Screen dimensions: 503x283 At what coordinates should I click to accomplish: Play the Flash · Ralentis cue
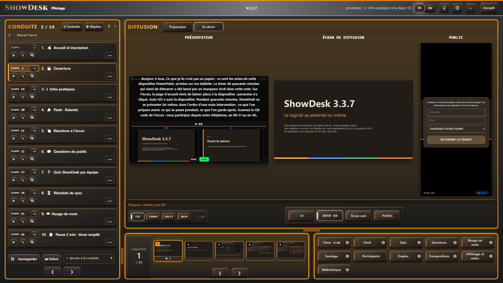(x=14, y=118)
